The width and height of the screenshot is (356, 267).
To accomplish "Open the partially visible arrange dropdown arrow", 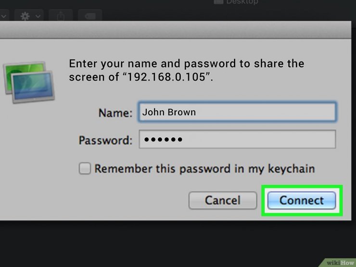I will (4, 16).
